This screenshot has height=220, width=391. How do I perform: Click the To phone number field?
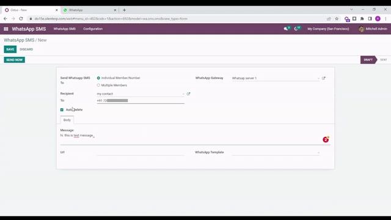coord(141,100)
